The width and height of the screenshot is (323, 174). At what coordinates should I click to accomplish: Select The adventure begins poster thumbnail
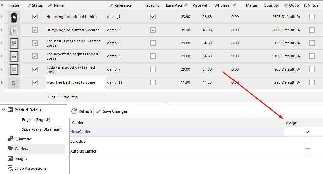tap(14, 56)
